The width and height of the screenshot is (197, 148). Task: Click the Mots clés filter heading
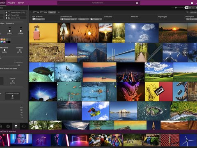[x=135, y=17]
